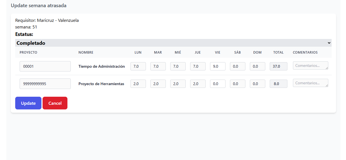
Task: Click Monday hours for Tiempo de Administración
Action: tap(138, 66)
